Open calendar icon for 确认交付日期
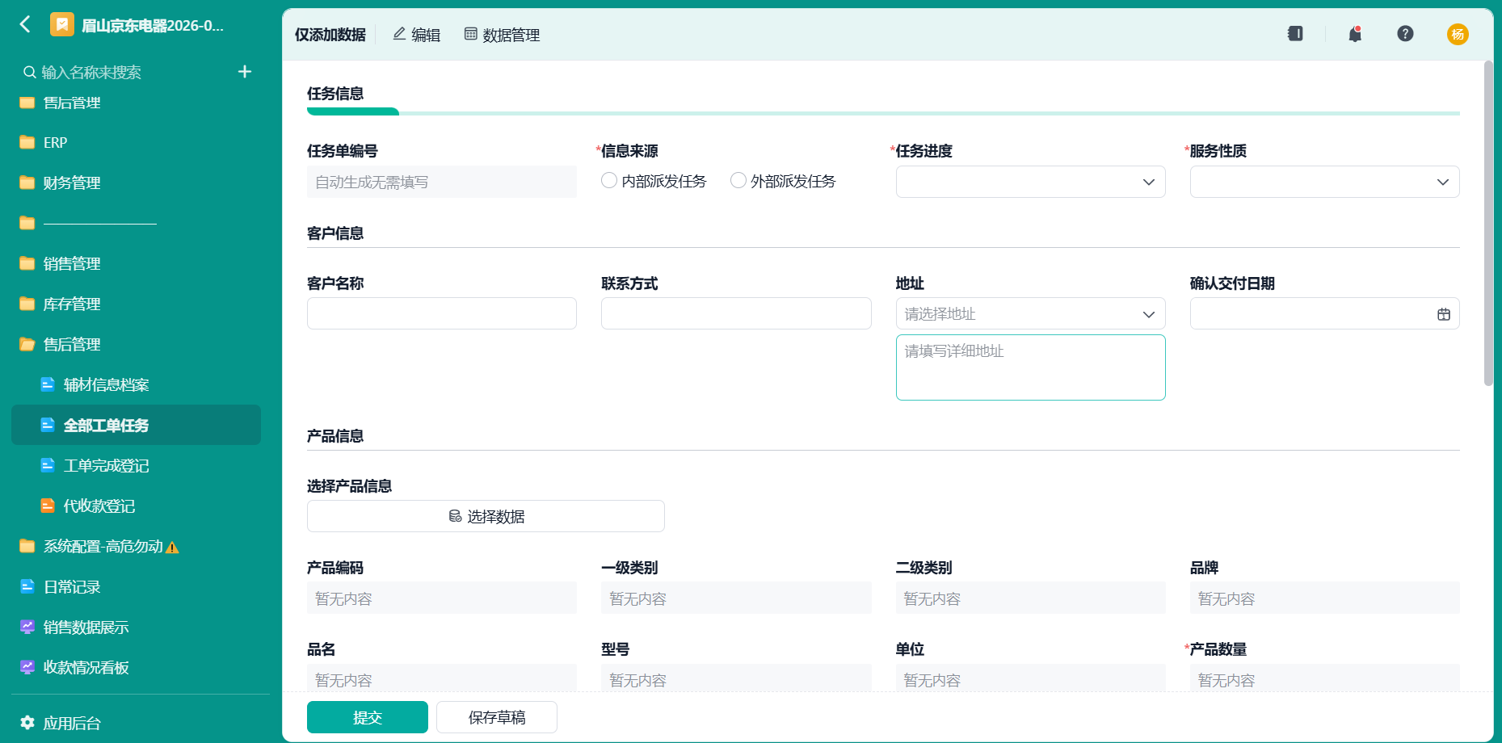Screen dimensions: 1502x743 click(x=1444, y=314)
